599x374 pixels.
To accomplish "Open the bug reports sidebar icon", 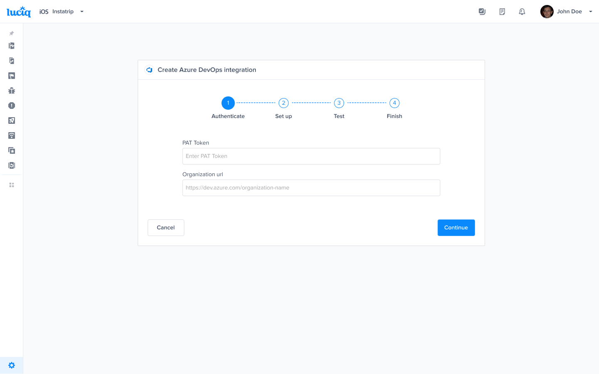I will [x=12, y=91].
